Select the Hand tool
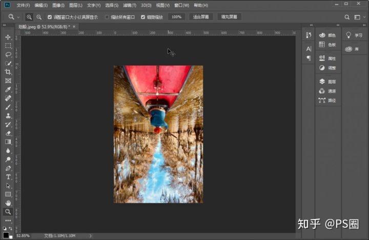 tap(8, 203)
